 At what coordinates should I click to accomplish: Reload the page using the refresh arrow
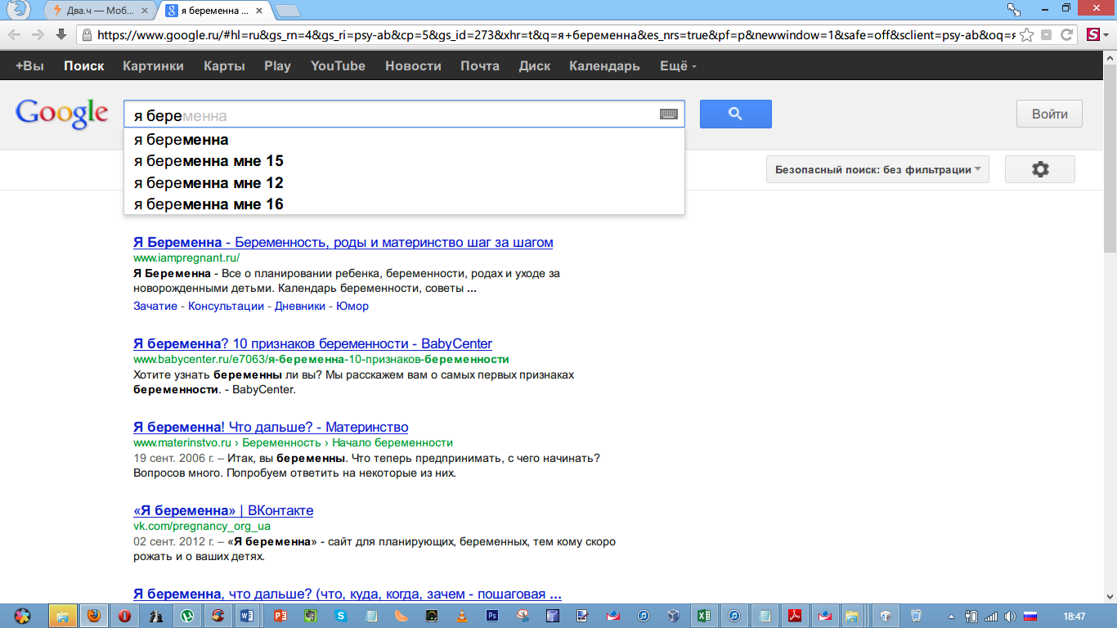(x=1066, y=35)
